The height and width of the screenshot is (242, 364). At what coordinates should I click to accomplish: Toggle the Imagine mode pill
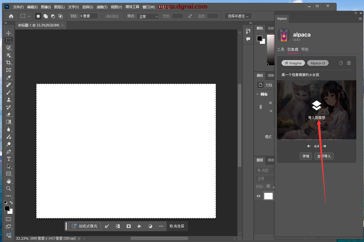293,63
